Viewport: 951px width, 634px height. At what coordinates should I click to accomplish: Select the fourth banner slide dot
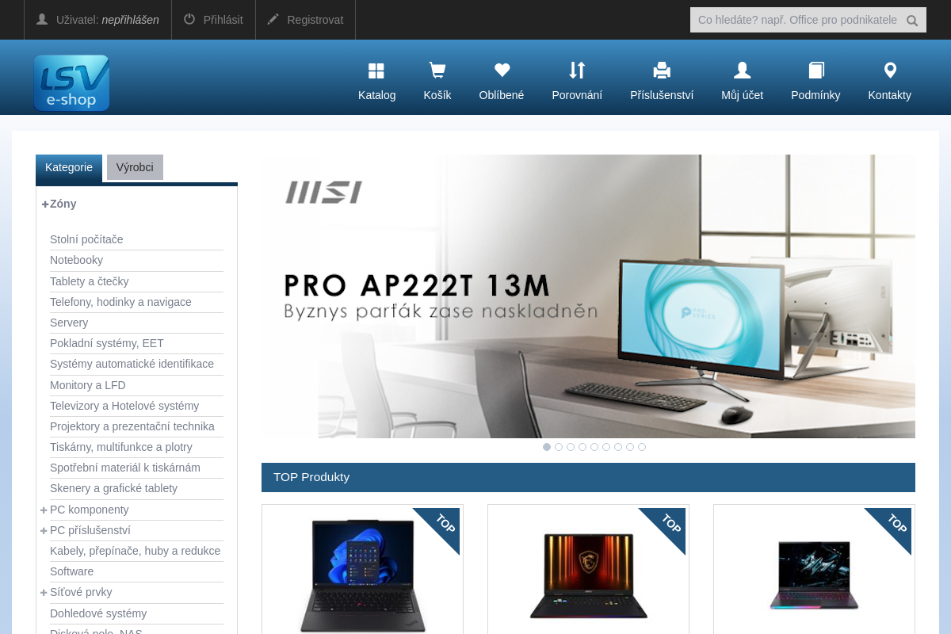pos(582,447)
